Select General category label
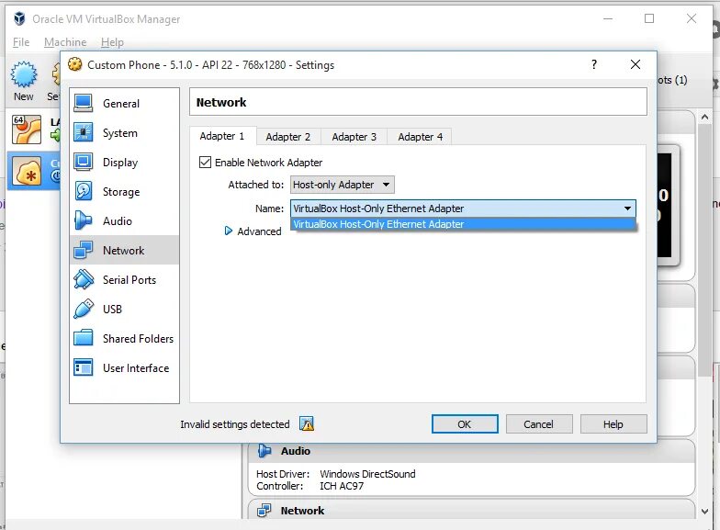Screen dimensions: 720x530 pyautogui.click(x=121, y=104)
